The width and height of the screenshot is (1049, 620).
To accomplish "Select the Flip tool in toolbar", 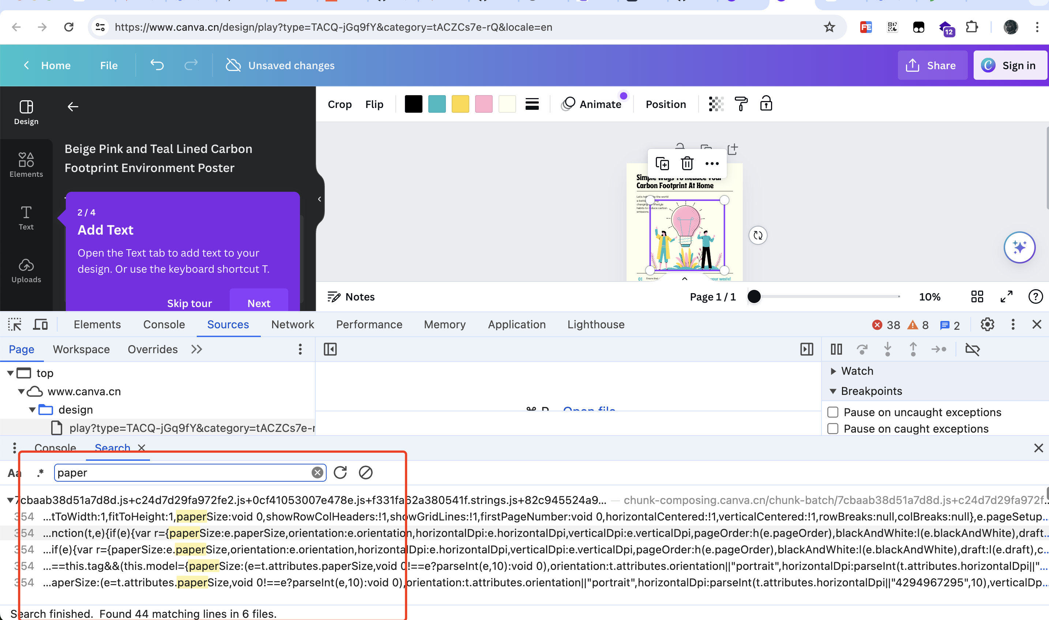I will (374, 103).
